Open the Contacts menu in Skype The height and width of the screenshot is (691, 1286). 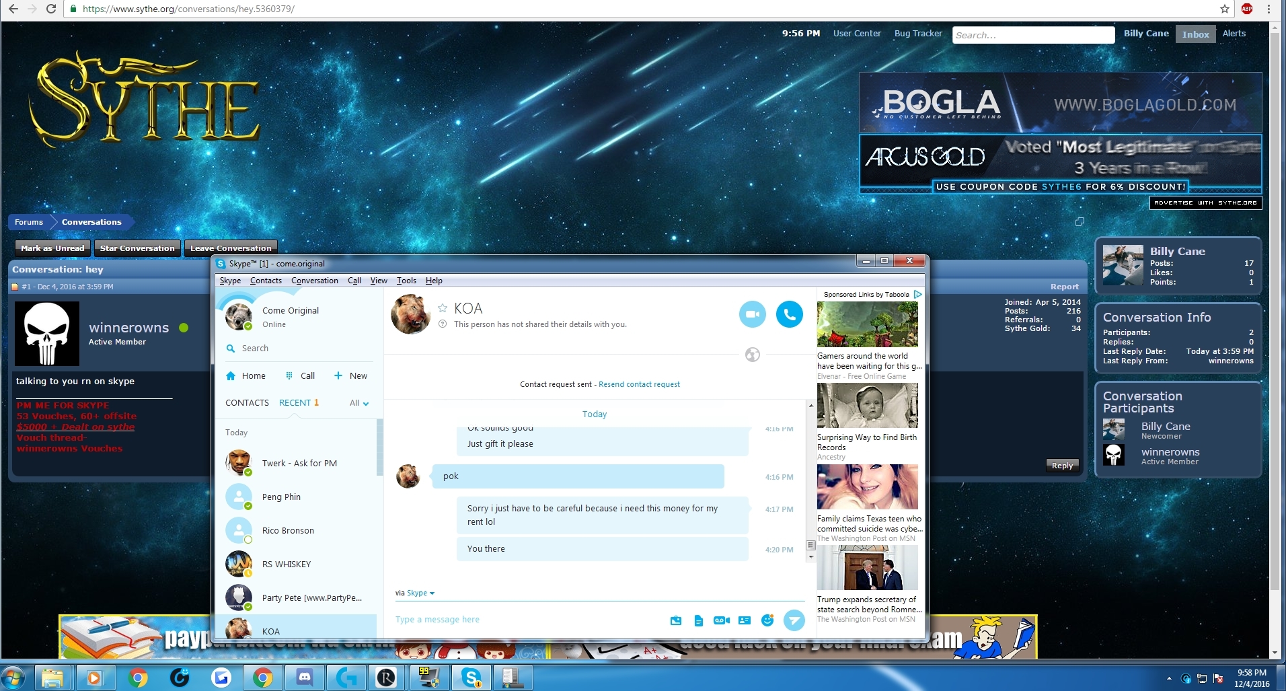coord(266,281)
